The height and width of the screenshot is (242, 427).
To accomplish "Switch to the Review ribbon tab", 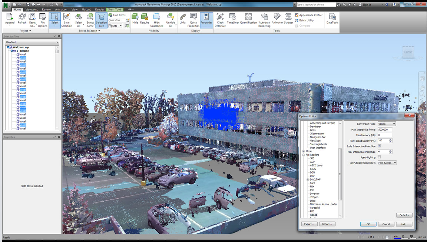I will [x=46, y=10].
